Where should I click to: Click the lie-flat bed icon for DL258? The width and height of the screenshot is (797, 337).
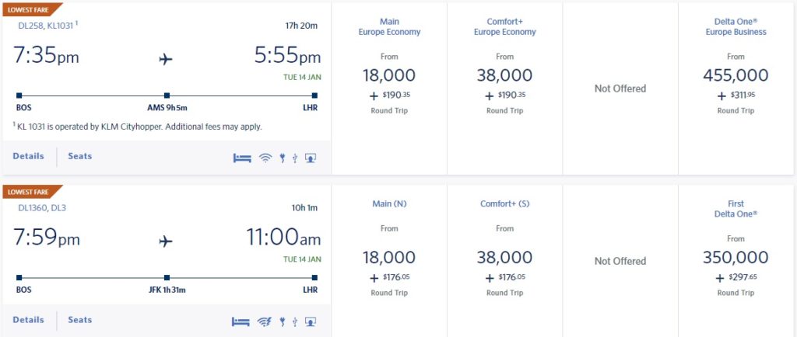click(x=241, y=158)
